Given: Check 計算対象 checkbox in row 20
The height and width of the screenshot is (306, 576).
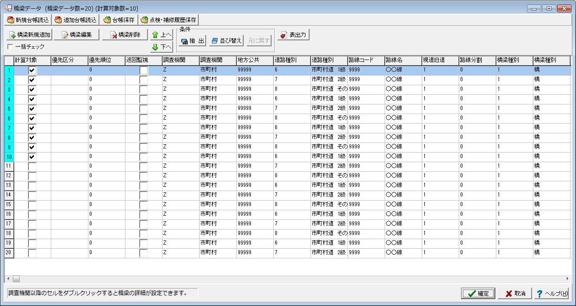Looking at the screenshot, I should [32, 253].
